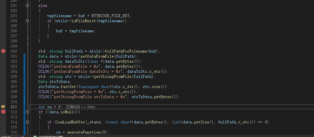
Task: Remove the breakpoint on line 300
Action: tap(3, 51)
